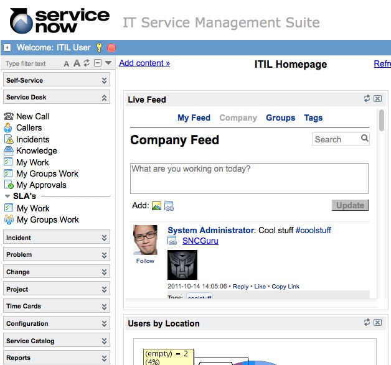Click the red stop icon in the header
Viewport: 391px width, 365px height.
click(x=111, y=47)
